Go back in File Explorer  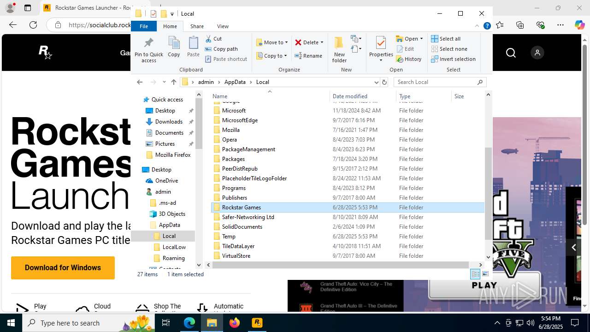click(x=140, y=82)
